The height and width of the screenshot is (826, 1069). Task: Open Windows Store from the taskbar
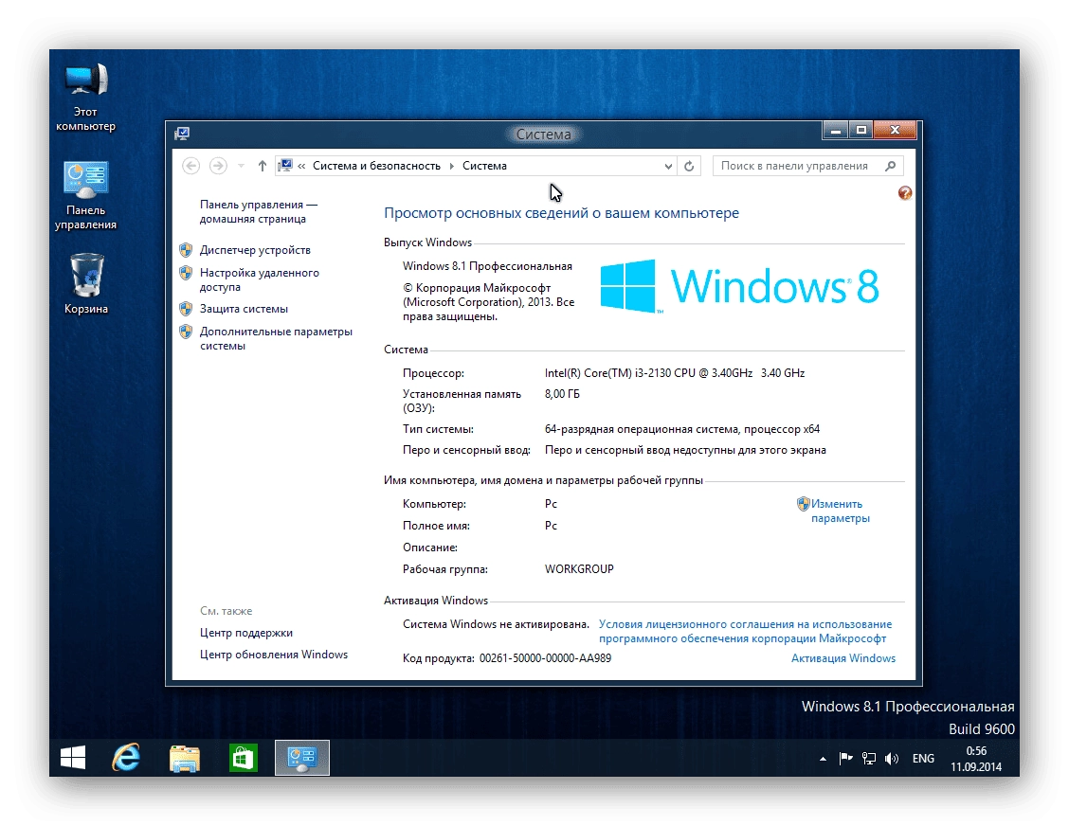(x=244, y=758)
